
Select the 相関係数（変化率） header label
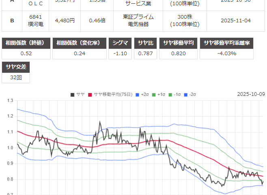79,43
